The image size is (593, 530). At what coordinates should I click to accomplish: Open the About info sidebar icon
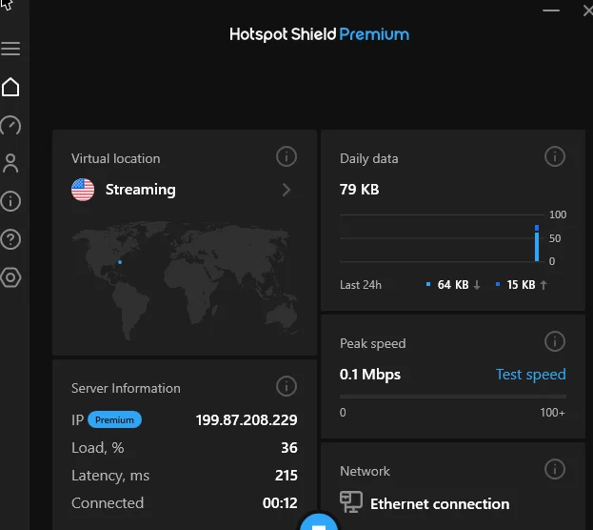pos(10,201)
